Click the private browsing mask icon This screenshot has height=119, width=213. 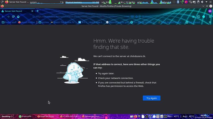point(210,11)
